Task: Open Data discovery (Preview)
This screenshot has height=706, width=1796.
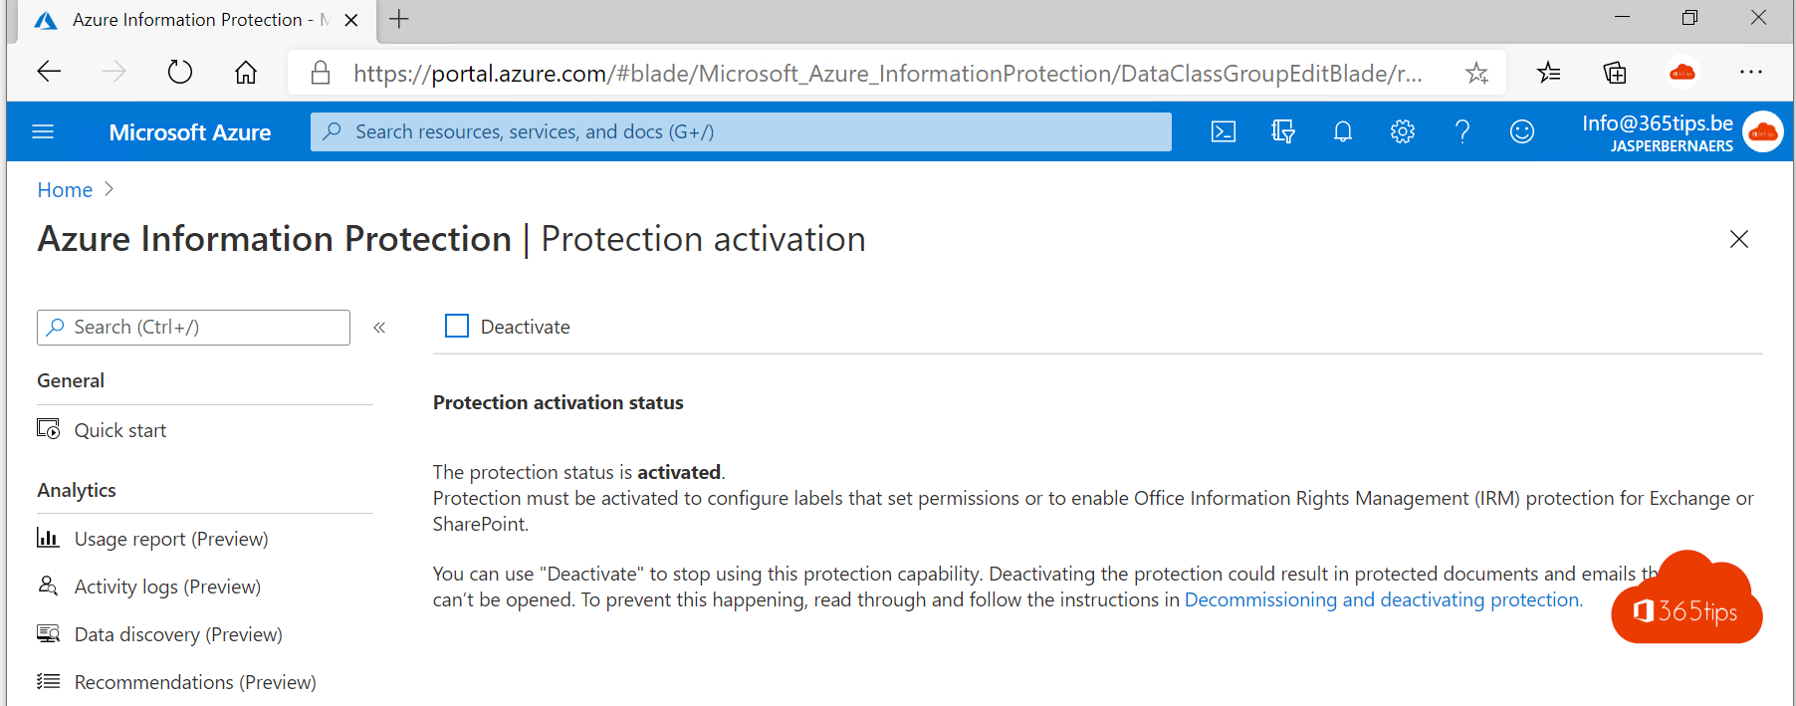Action: (177, 634)
